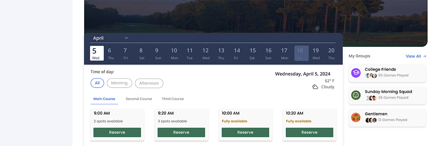Image resolution: width=439 pixels, height=146 pixels.
Task: Click Gentlemen group member avatars
Action: click(371, 120)
